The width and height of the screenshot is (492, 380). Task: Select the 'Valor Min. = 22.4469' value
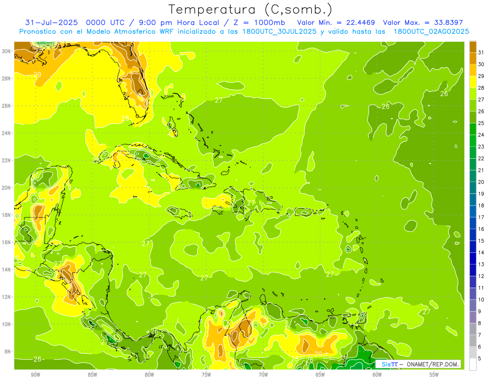coord(336,22)
